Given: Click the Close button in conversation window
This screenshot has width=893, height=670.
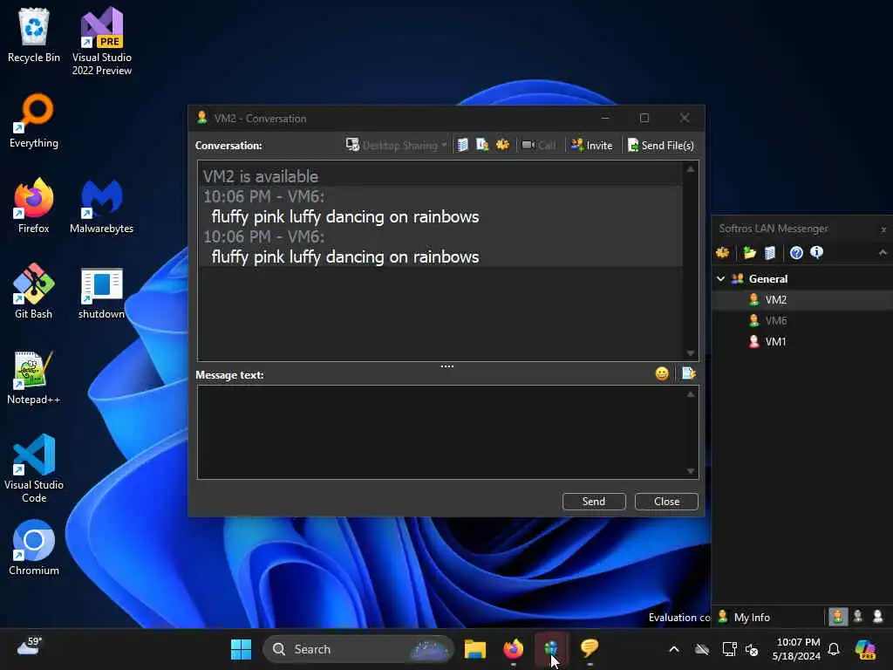Looking at the screenshot, I should 666,502.
